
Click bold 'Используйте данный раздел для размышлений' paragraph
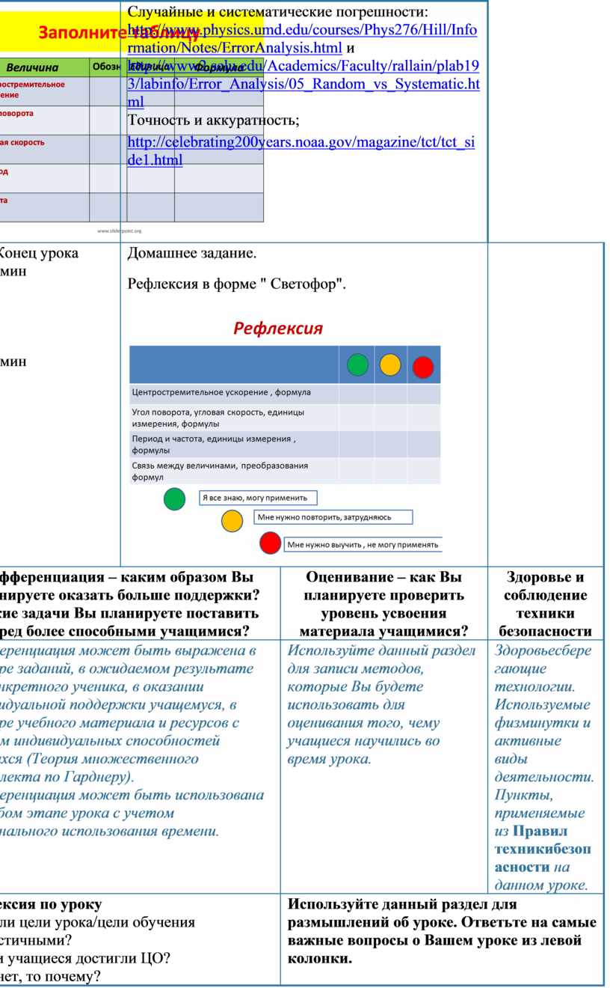click(442, 930)
